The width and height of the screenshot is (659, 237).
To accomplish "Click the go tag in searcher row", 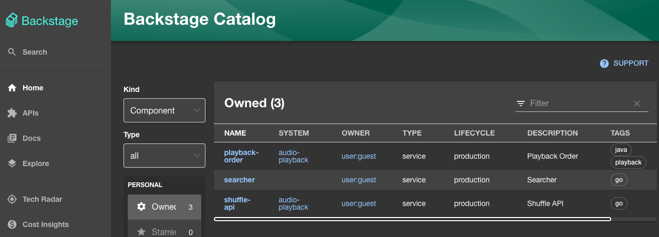I will pos(619,180).
